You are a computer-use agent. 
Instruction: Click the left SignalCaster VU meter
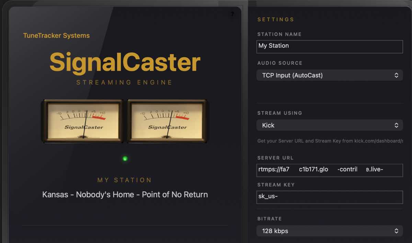pyautogui.click(x=82, y=121)
